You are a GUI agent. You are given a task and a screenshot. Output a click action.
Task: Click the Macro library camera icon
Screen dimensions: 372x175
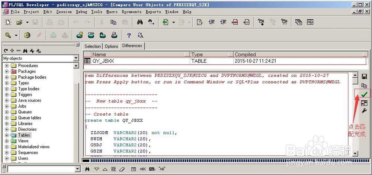coord(284,22)
